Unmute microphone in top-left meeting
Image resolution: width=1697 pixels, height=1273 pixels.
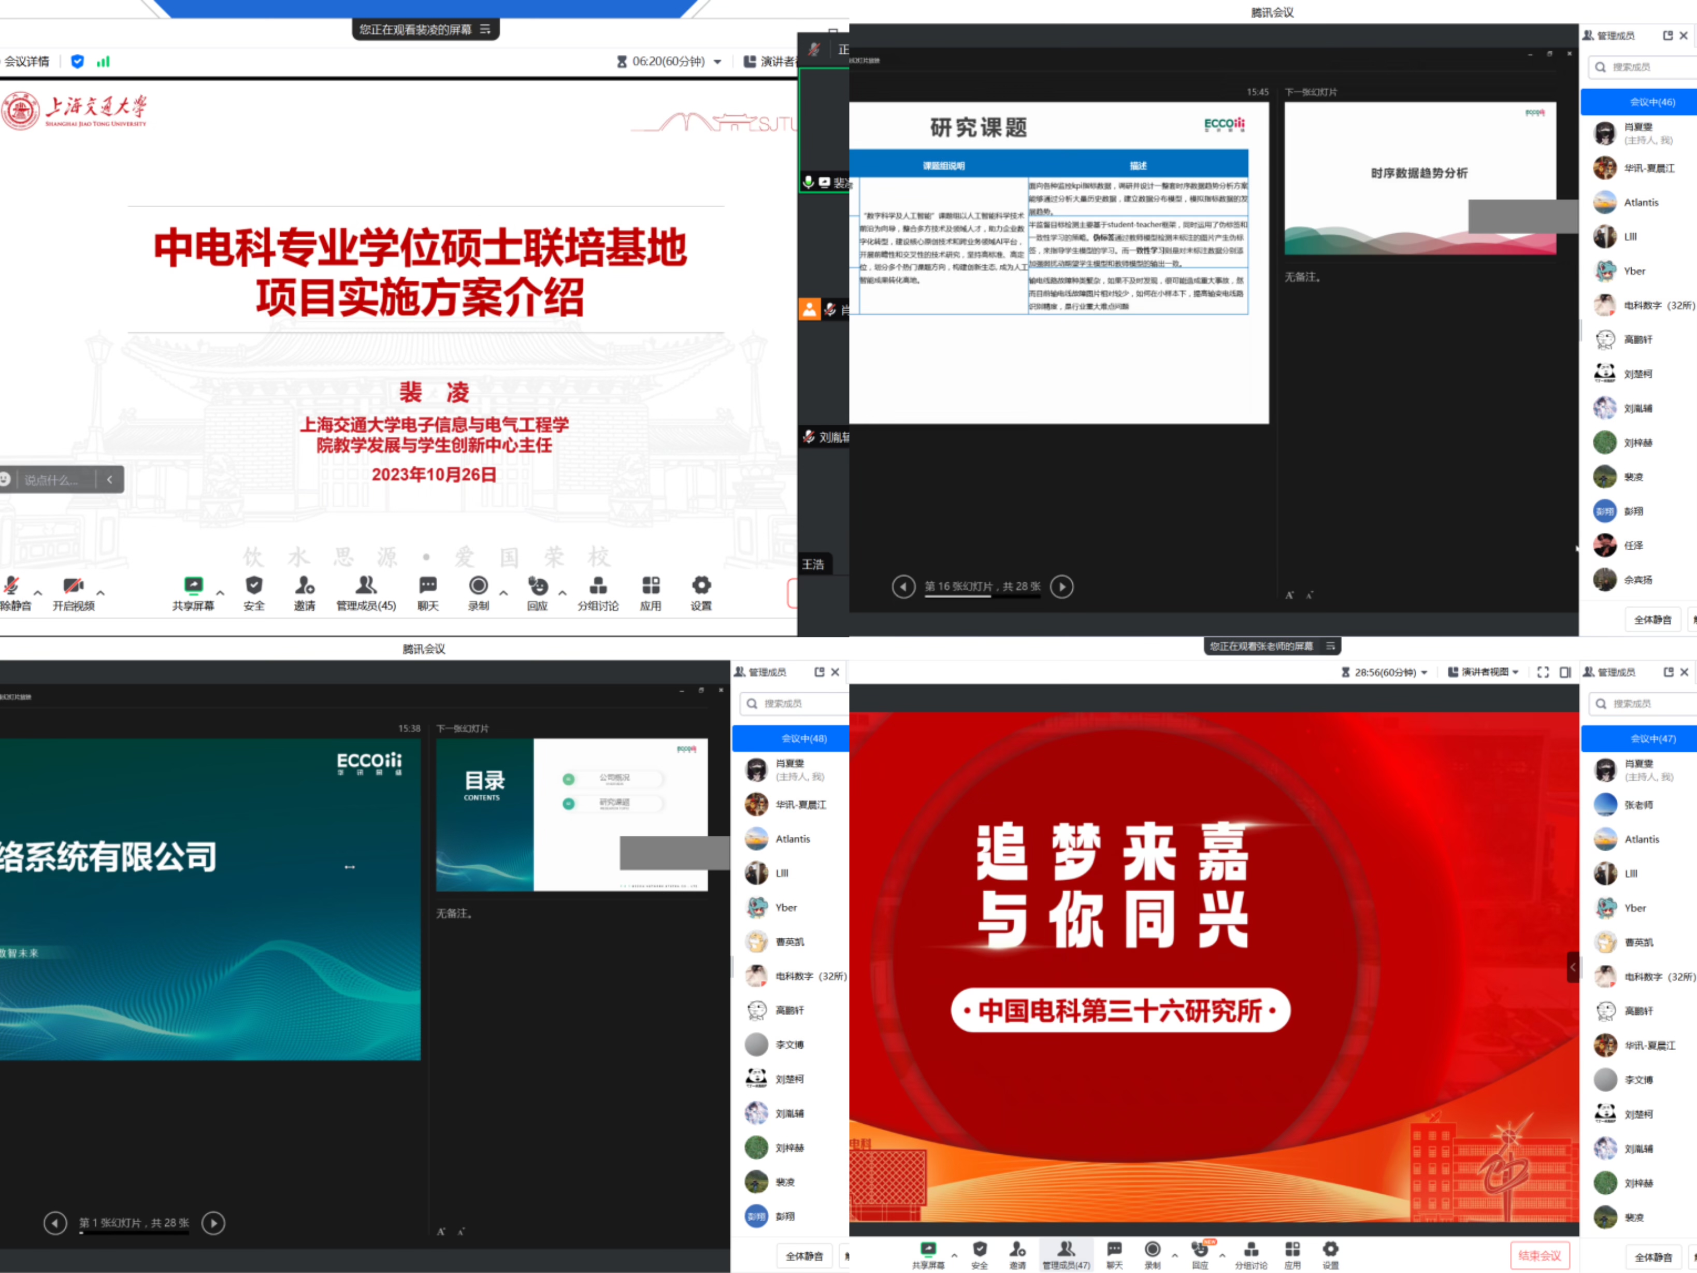click(x=13, y=592)
